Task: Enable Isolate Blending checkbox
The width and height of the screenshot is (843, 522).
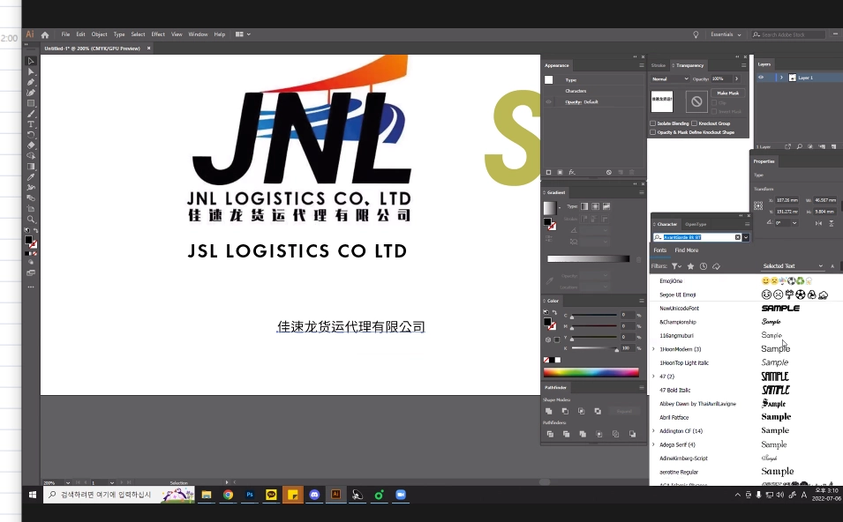Action: pyautogui.click(x=652, y=123)
